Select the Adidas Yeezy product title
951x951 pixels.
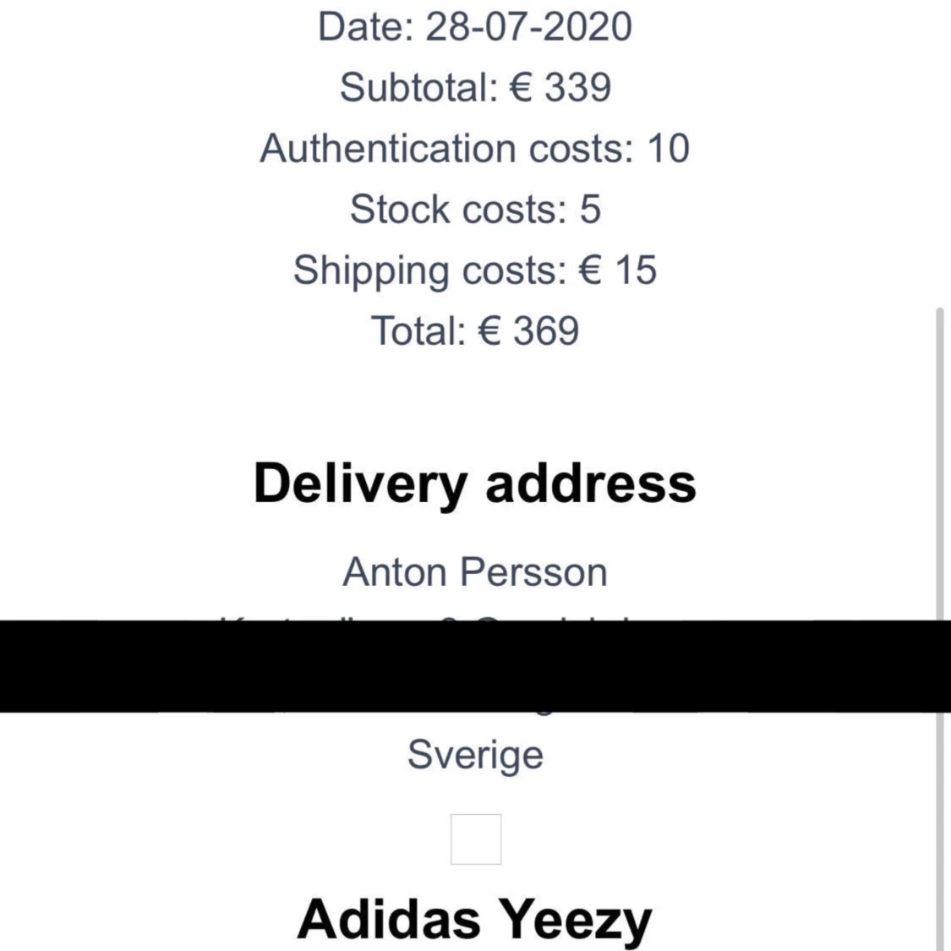pos(475,920)
